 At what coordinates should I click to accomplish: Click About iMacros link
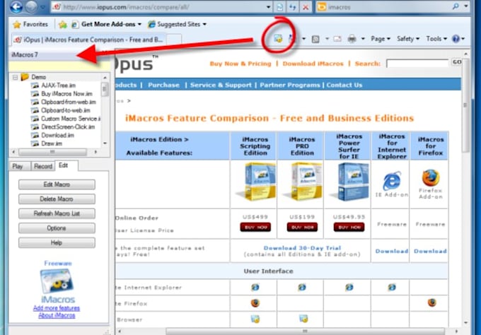(x=57, y=315)
